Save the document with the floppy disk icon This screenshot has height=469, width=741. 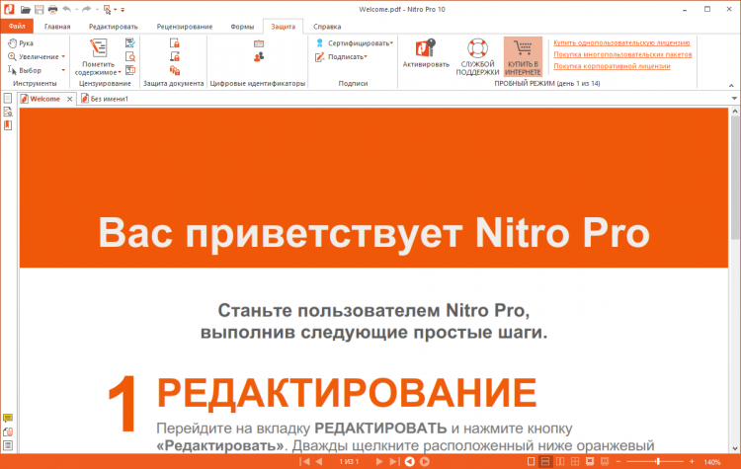pos(40,10)
